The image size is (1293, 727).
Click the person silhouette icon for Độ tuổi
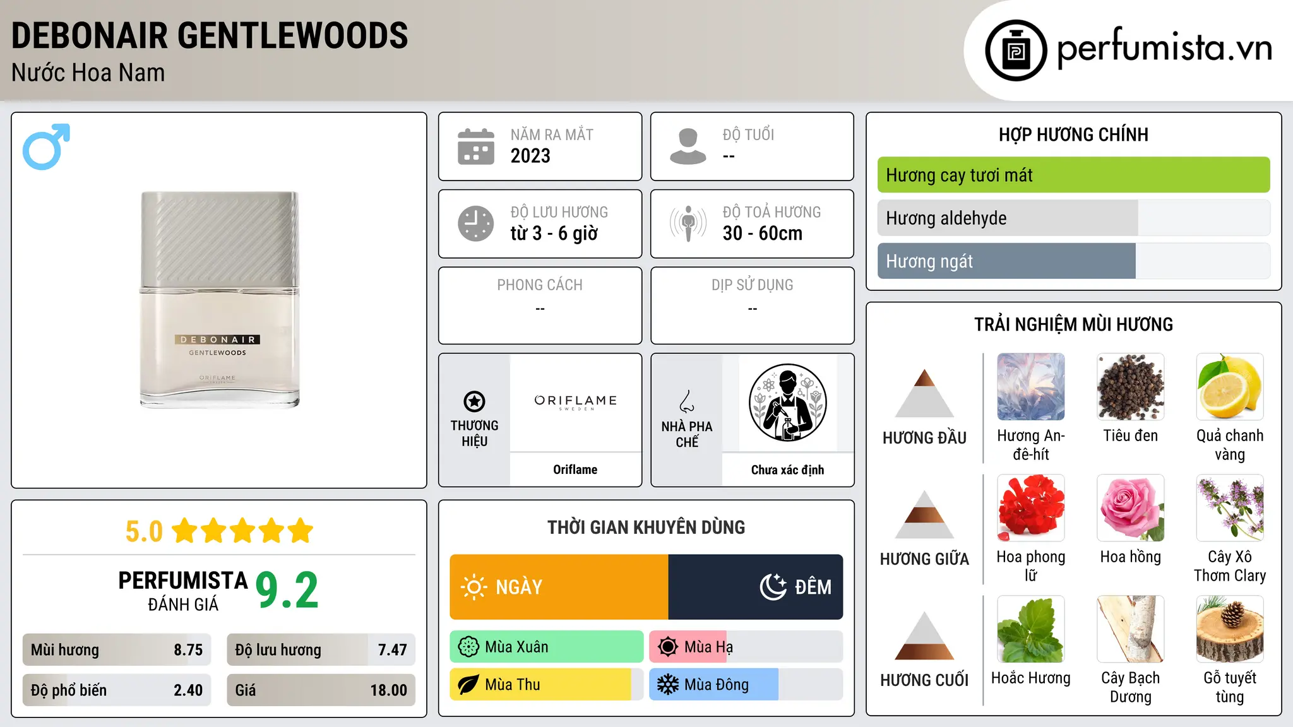(x=688, y=146)
